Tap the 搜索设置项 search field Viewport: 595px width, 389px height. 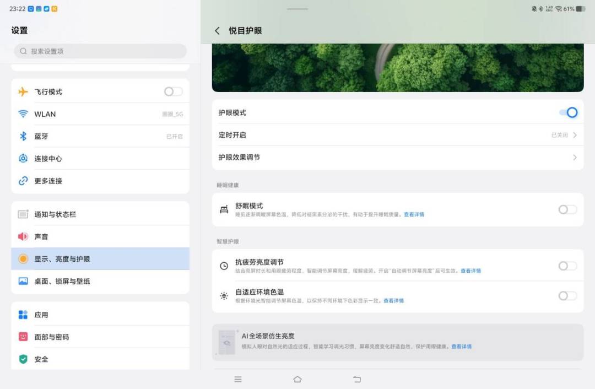click(100, 51)
